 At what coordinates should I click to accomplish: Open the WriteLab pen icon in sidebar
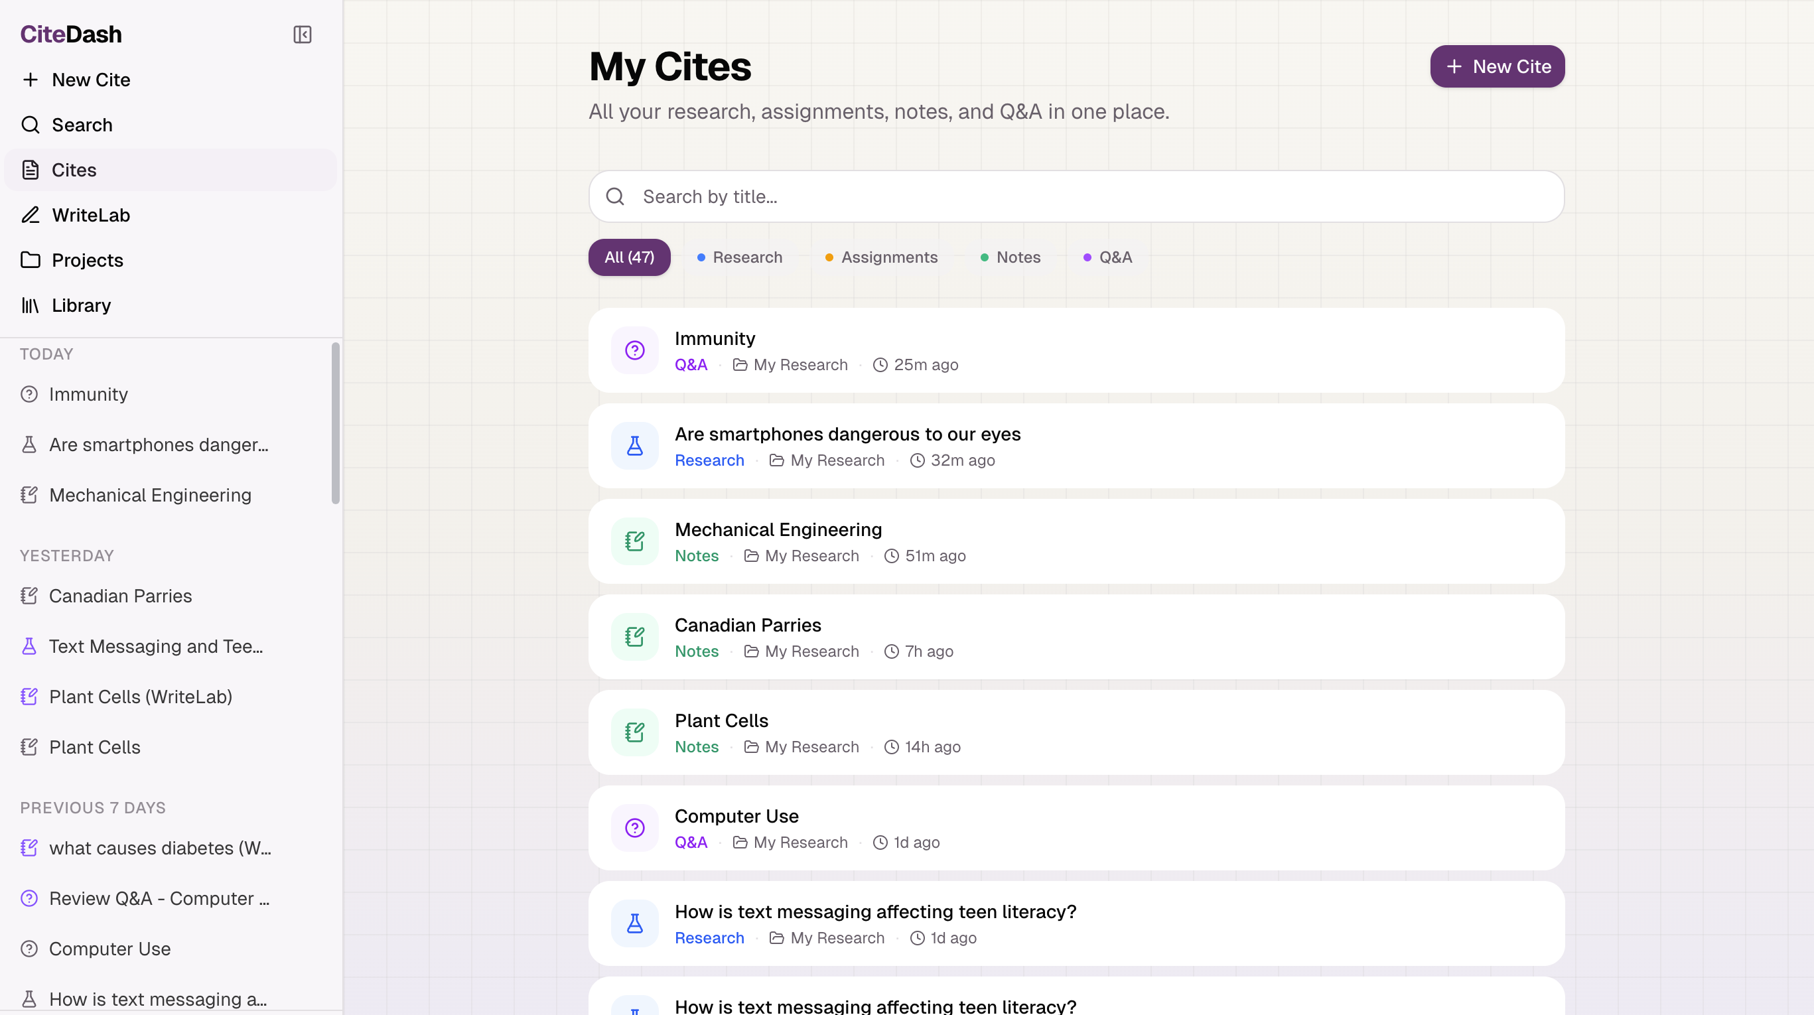31,215
